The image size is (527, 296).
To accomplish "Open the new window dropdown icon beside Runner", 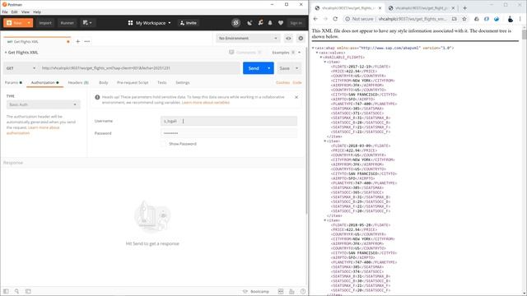I will tap(87, 23).
